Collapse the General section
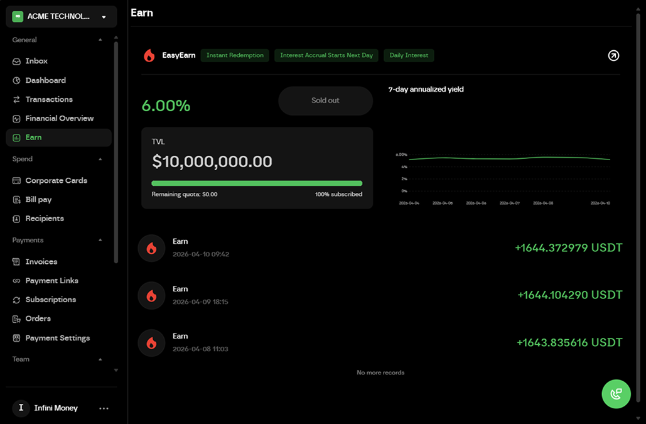This screenshot has width=646, height=424. click(x=100, y=40)
